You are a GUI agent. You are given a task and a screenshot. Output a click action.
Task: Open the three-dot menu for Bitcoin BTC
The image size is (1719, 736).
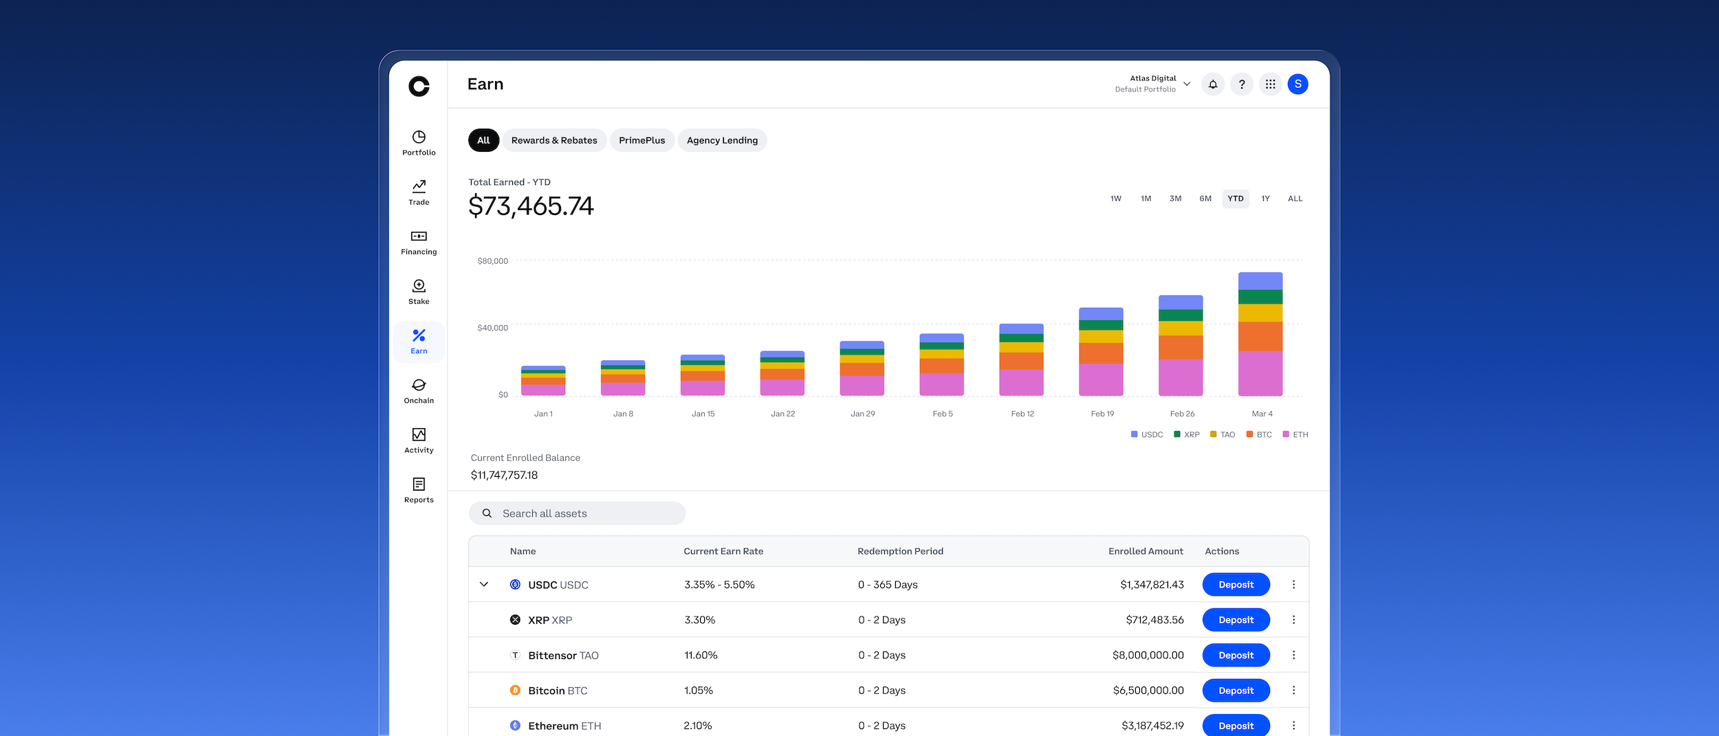pyautogui.click(x=1294, y=690)
